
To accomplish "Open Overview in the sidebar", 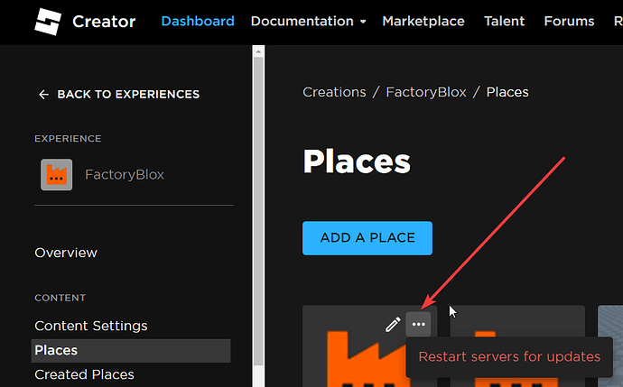I will tap(66, 253).
